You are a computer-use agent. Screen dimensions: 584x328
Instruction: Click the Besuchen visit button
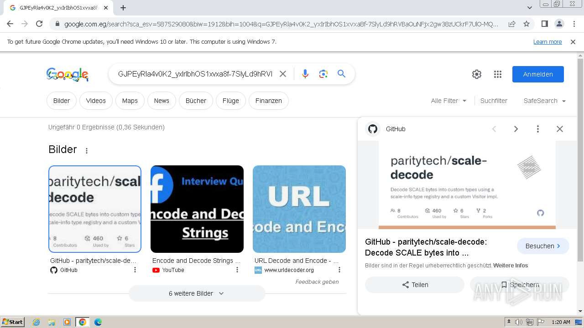pyautogui.click(x=543, y=246)
